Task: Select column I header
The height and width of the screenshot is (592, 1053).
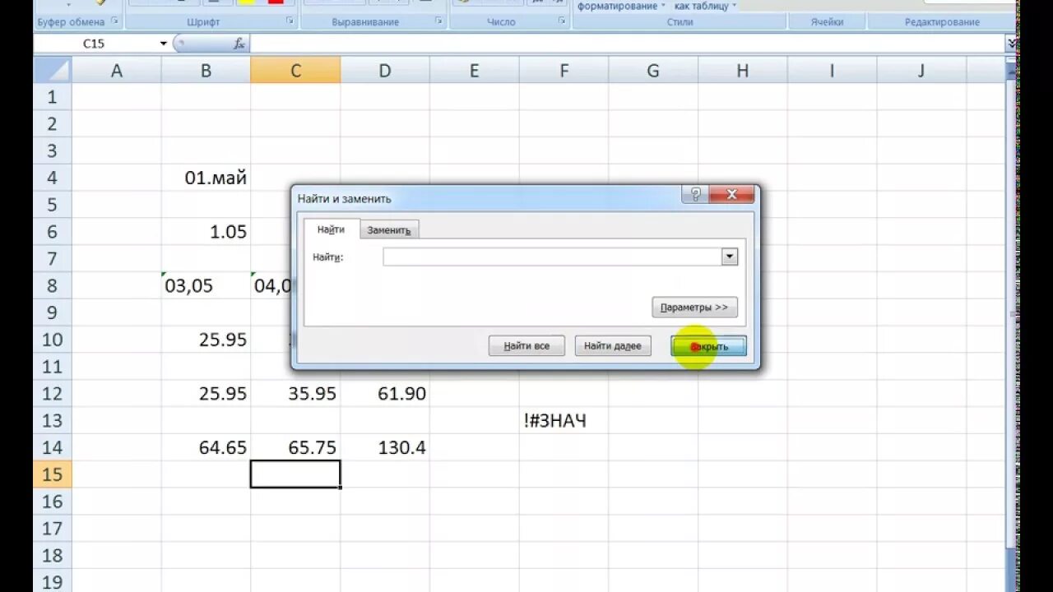Action: (x=832, y=71)
